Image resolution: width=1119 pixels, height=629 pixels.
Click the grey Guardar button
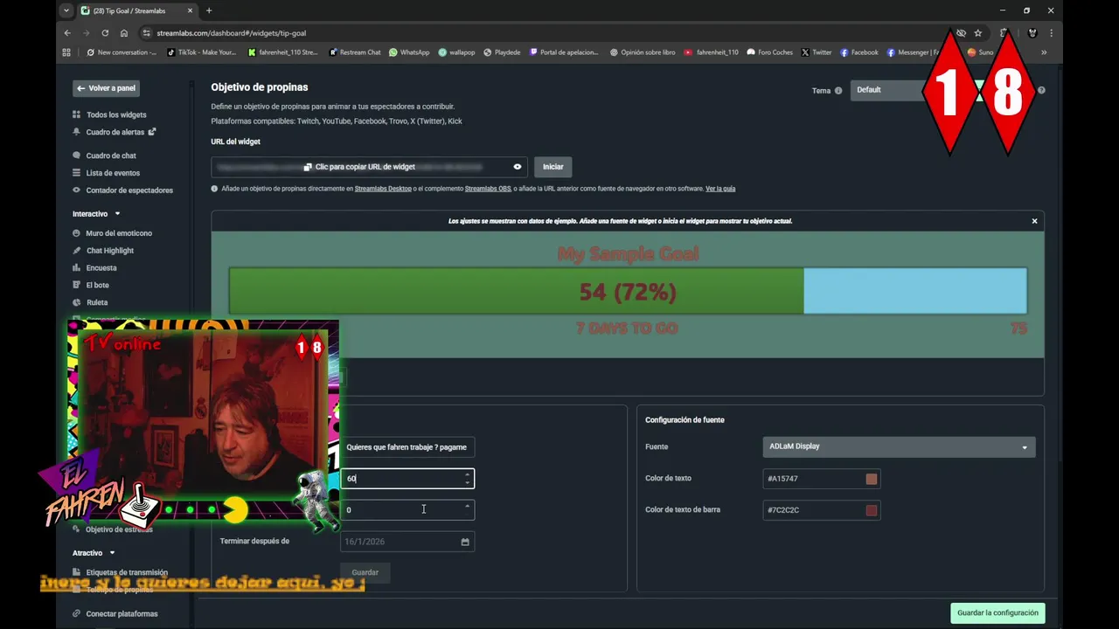tap(365, 573)
